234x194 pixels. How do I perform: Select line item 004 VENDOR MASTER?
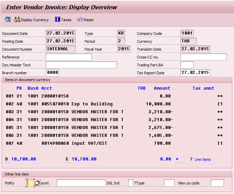98,120
